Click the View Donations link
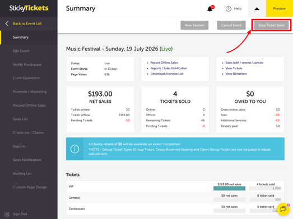 coord(236,74)
